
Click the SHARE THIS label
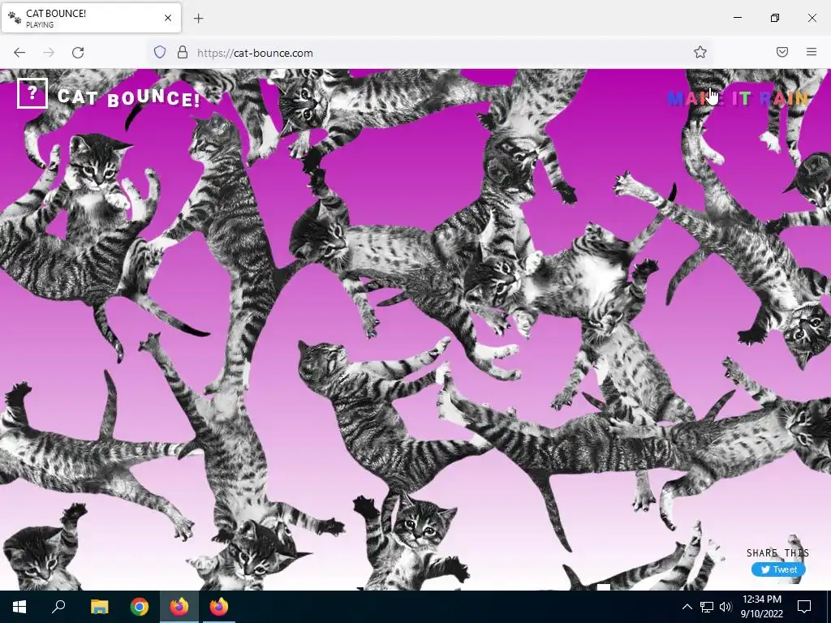click(777, 553)
